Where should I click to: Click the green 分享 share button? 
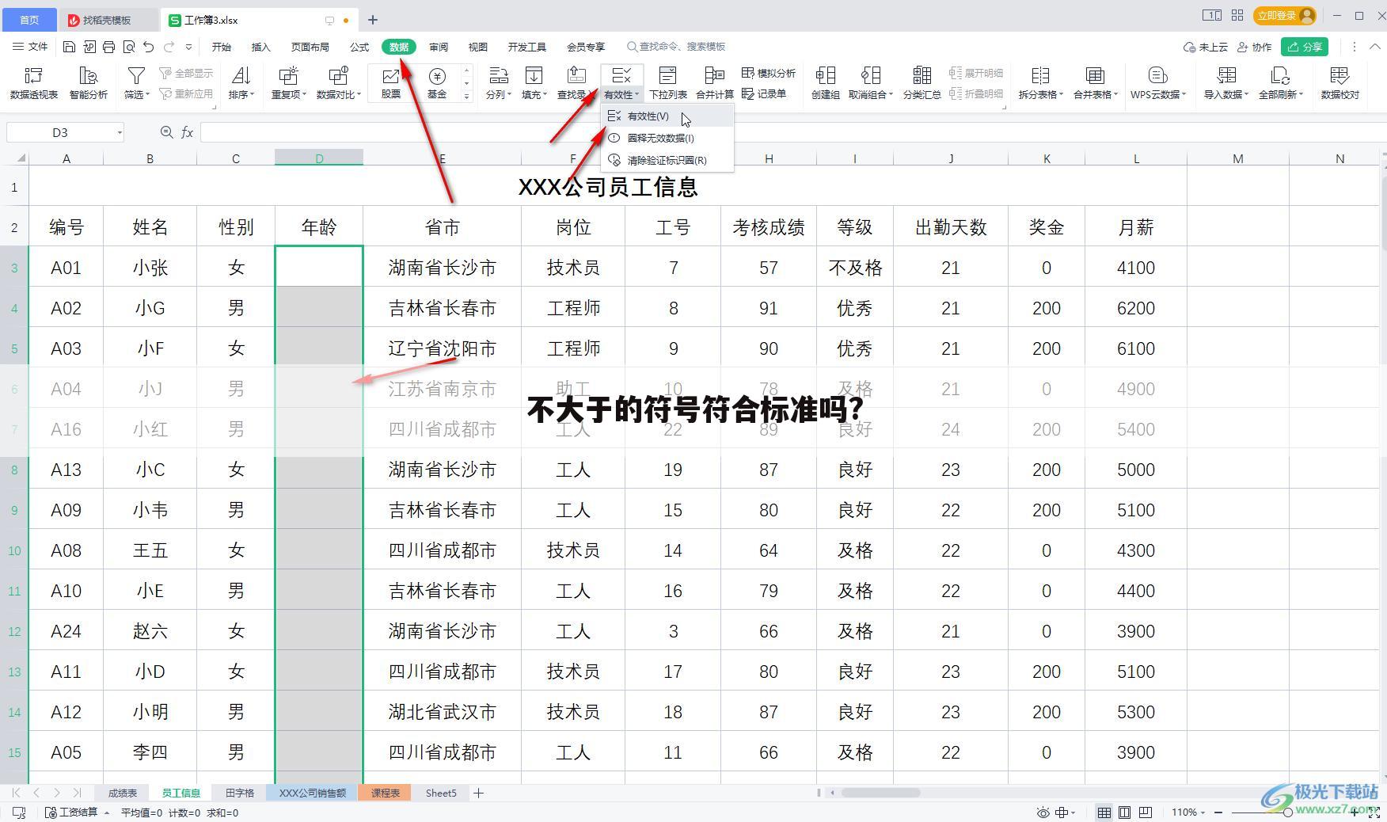click(x=1305, y=47)
